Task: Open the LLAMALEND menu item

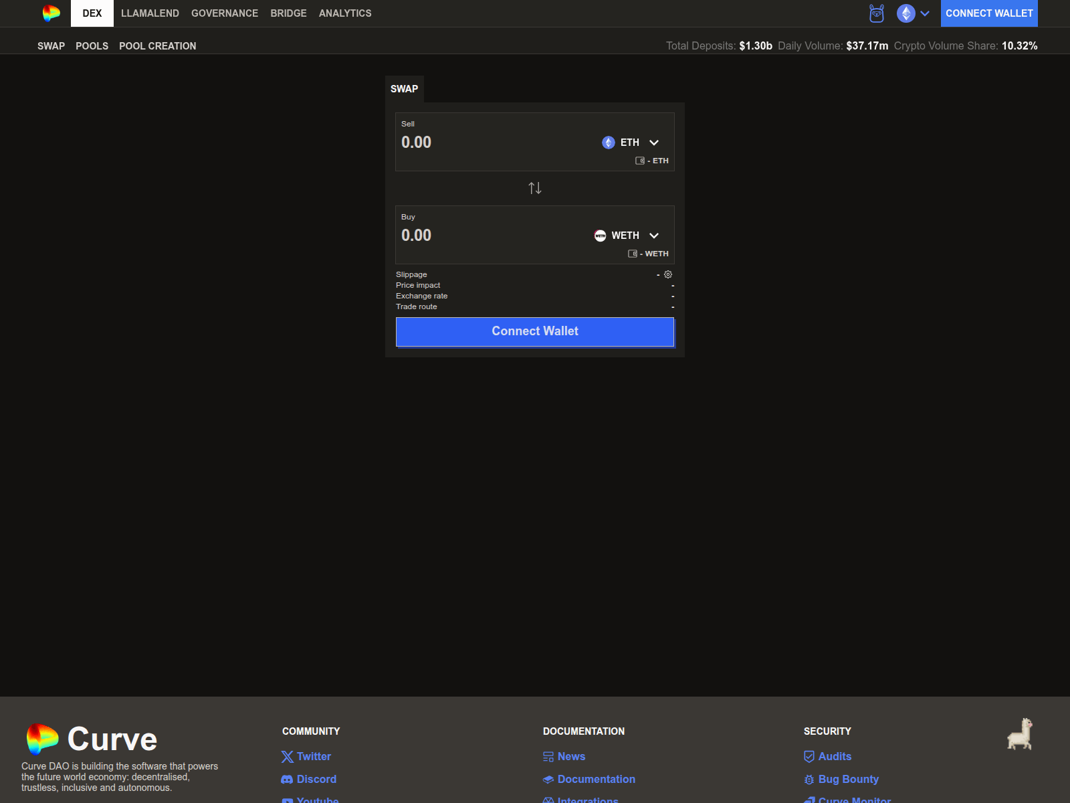Action: coord(150,13)
